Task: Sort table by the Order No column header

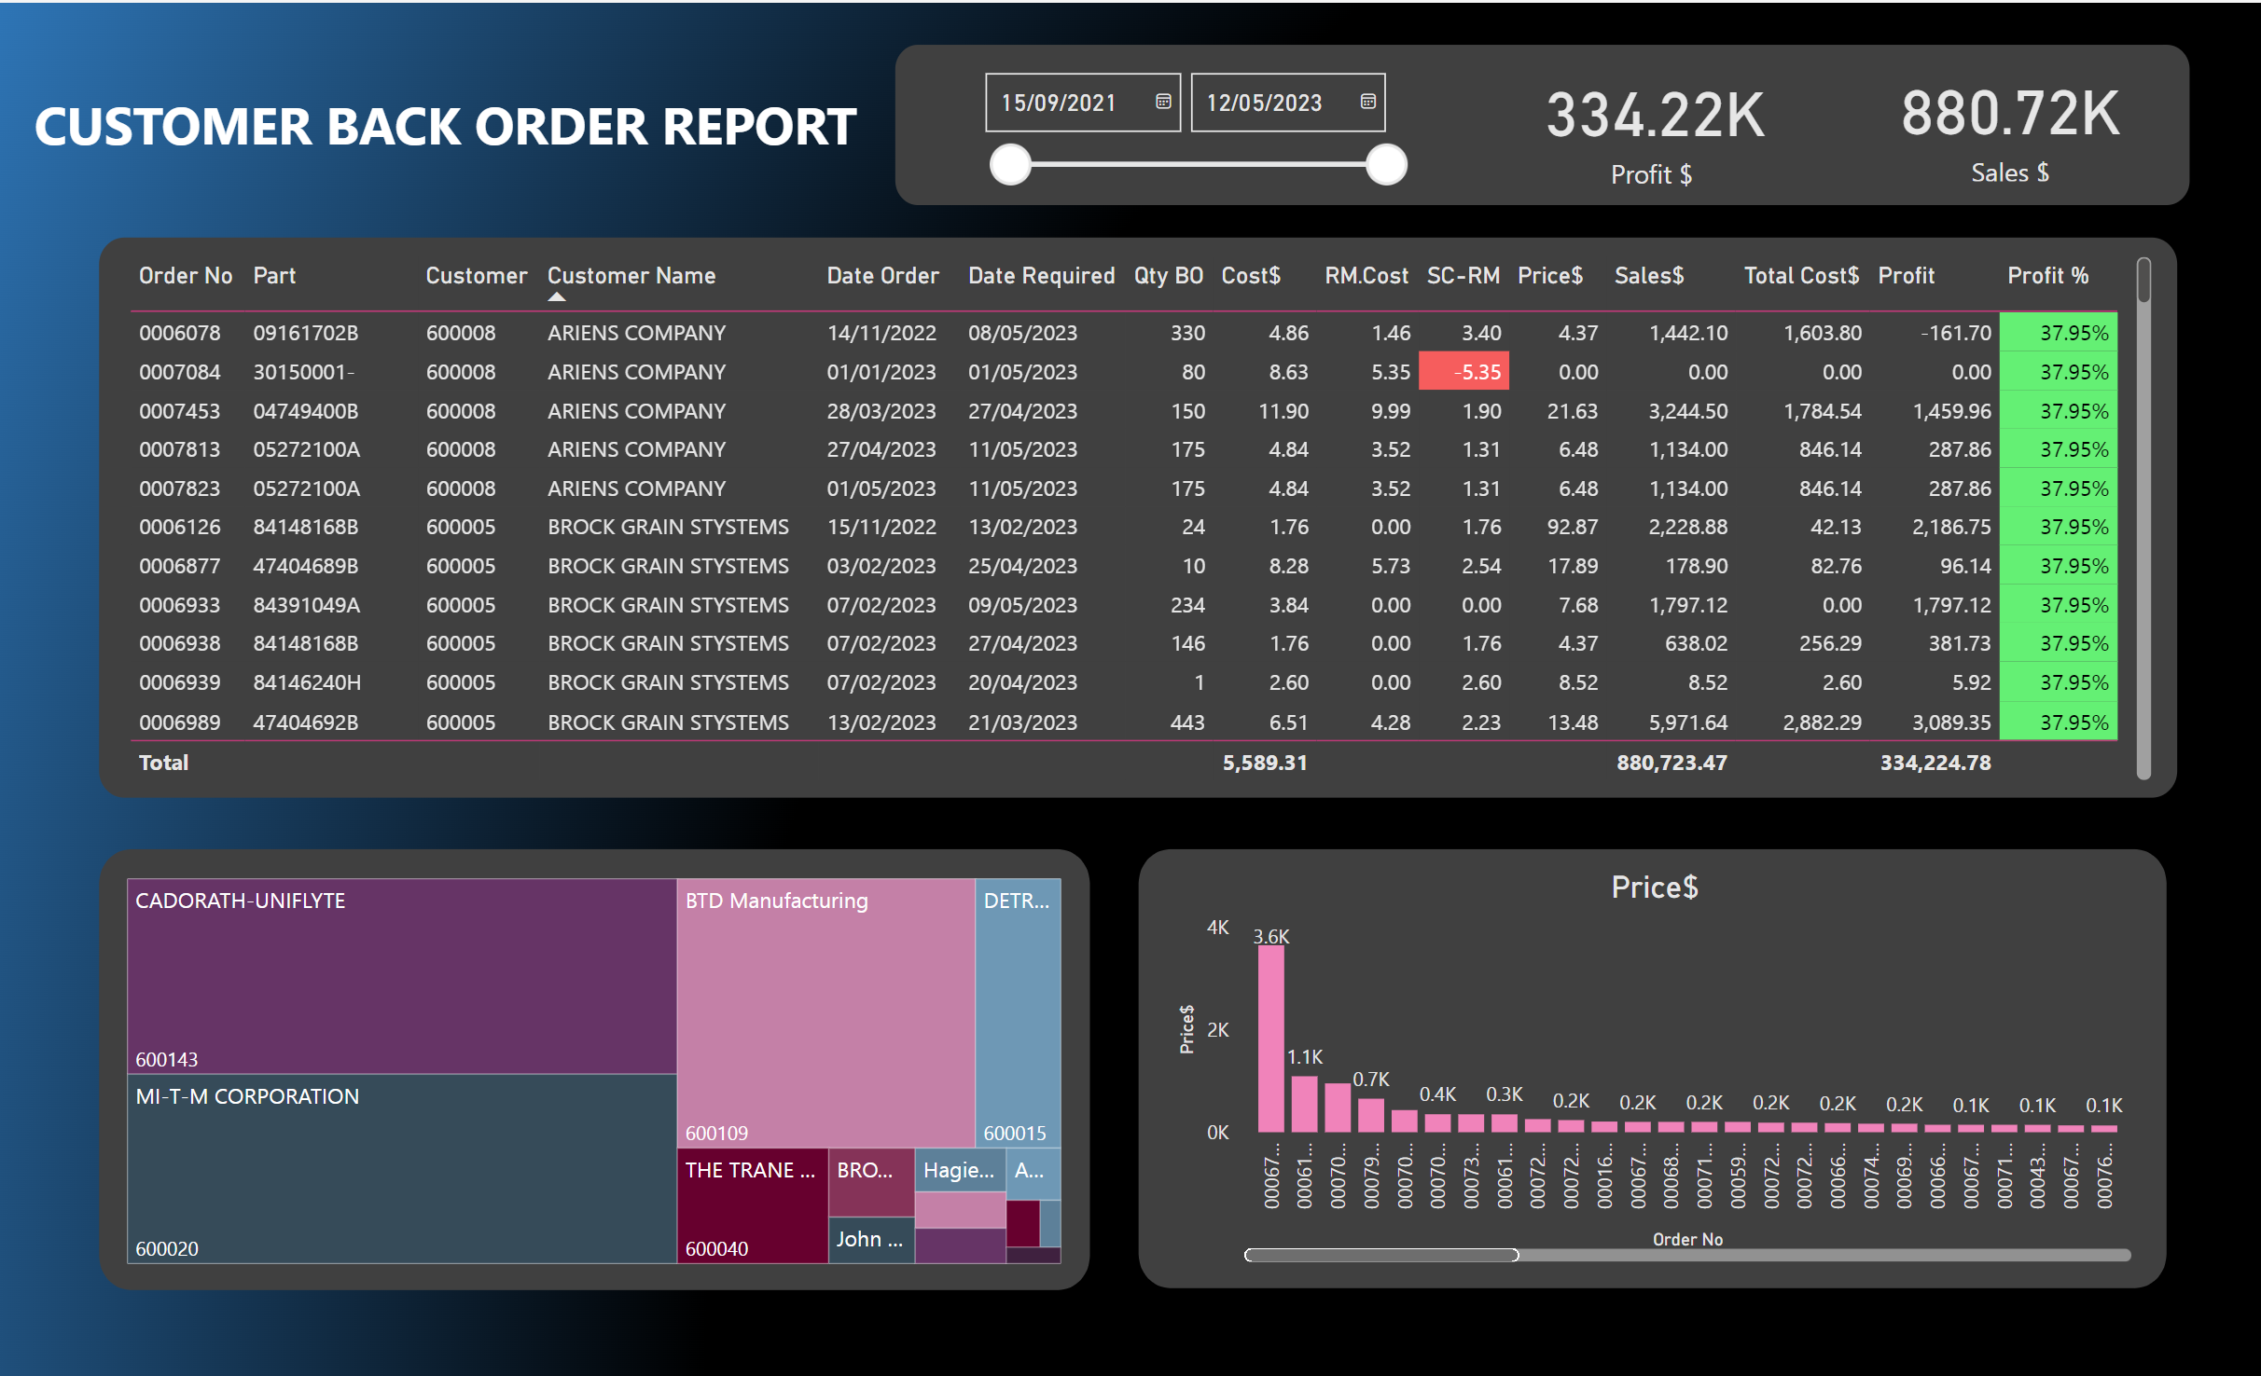Action: tap(185, 276)
